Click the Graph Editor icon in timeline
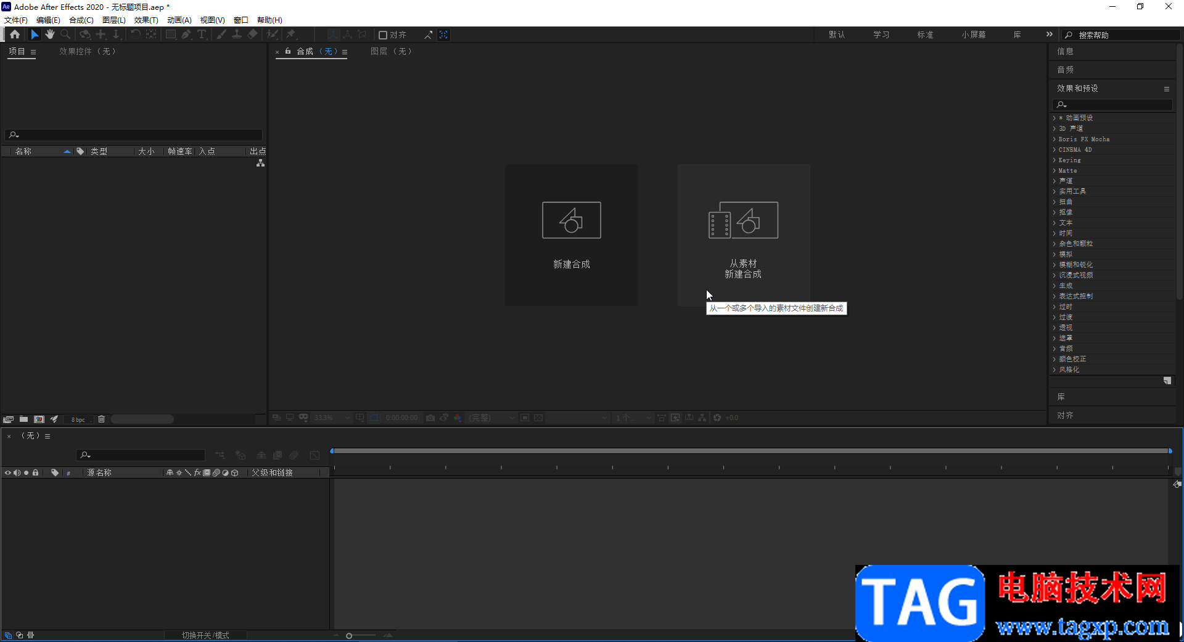1184x642 pixels. click(x=315, y=455)
